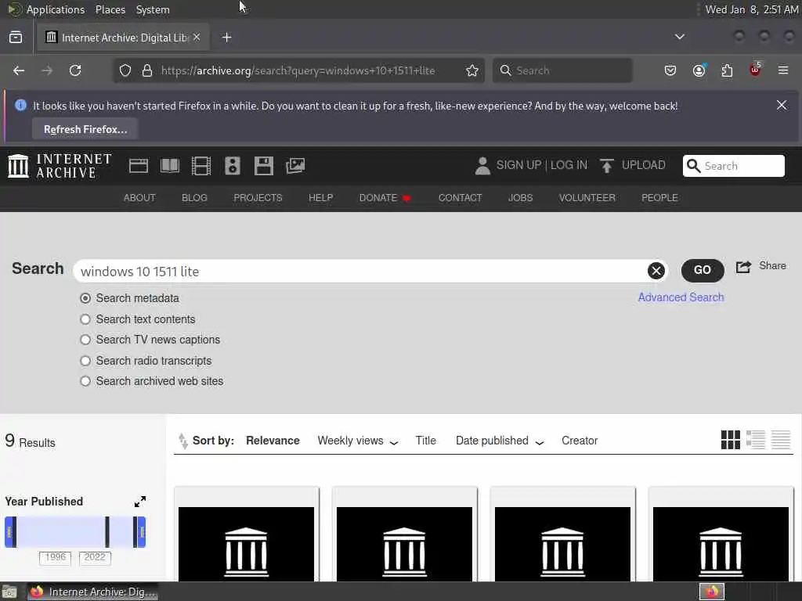Click the right handle of the year slider
This screenshot has height=601, width=802.
[140, 532]
